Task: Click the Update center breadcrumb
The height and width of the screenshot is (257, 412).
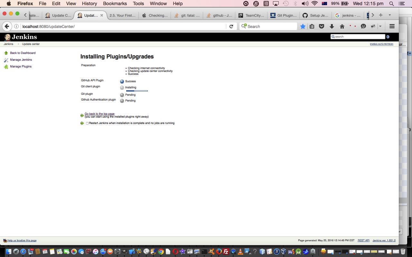Action: click(31, 44)
